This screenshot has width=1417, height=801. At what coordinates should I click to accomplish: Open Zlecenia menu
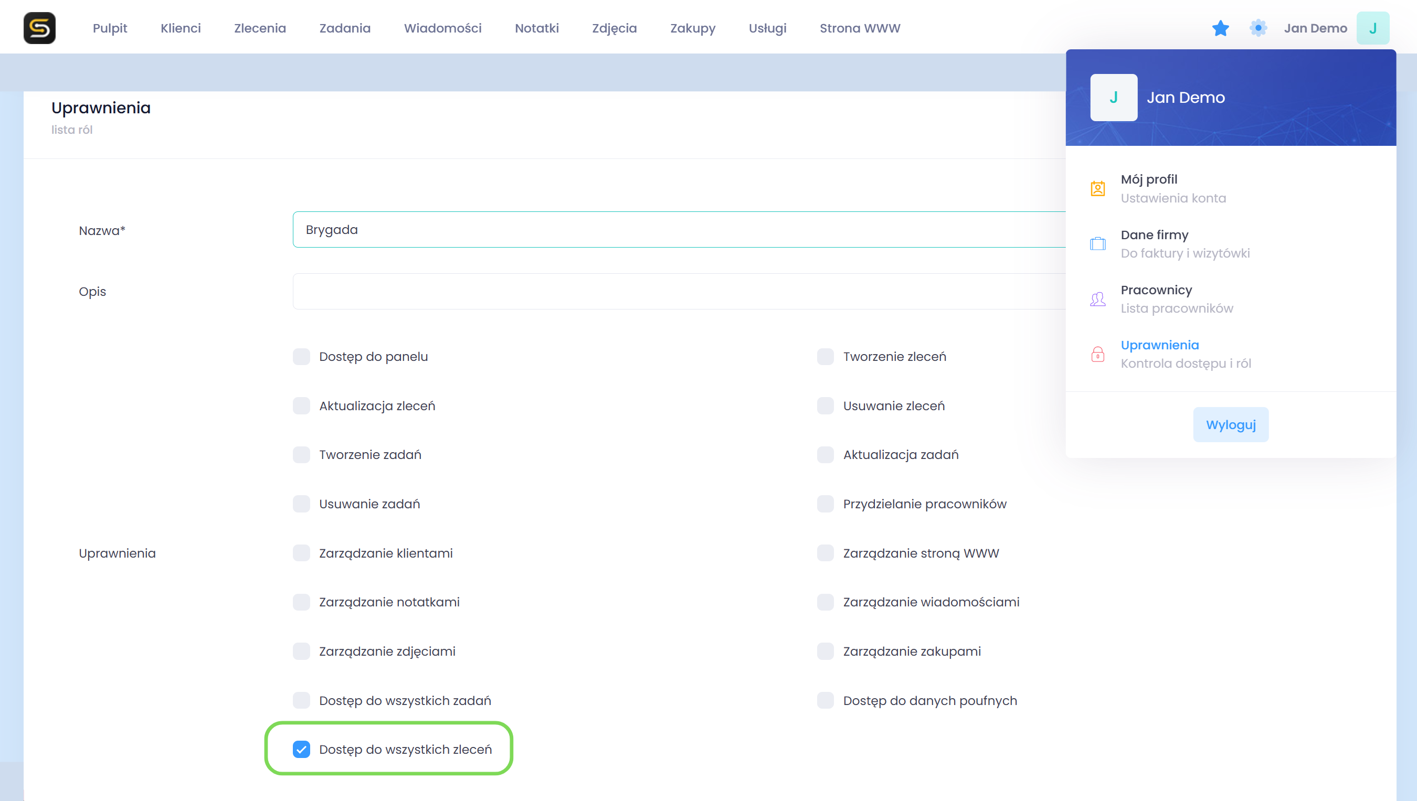click(x=260, y=28)
